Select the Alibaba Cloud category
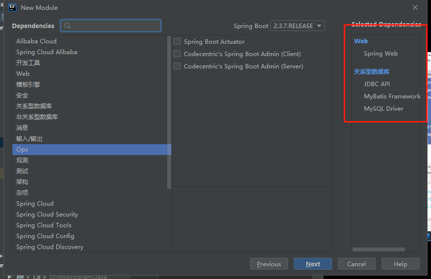This screenshot has height=279, width=431. [x=90, y=41]
